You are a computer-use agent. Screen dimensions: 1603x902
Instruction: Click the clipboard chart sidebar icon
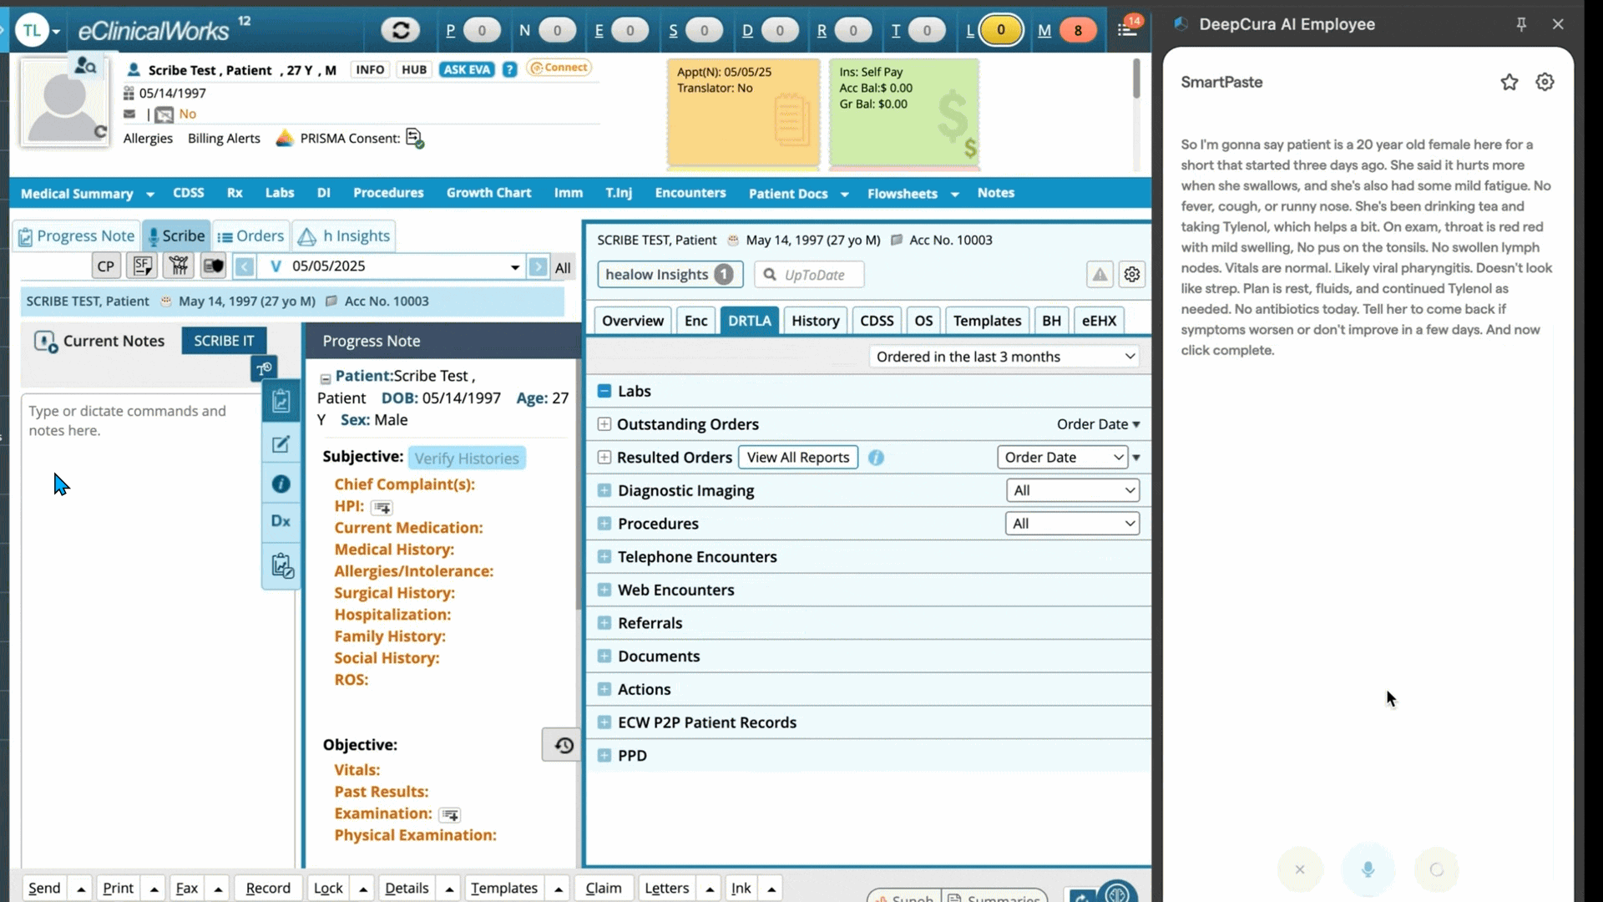click(281, 402)
